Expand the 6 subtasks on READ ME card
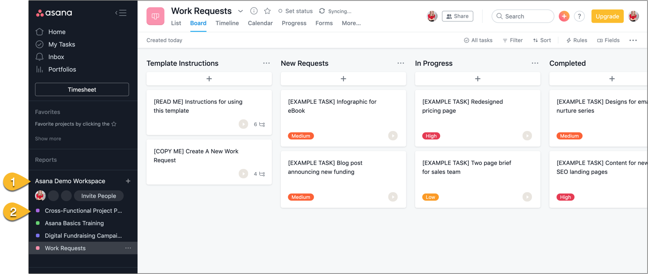 [259, 124]
